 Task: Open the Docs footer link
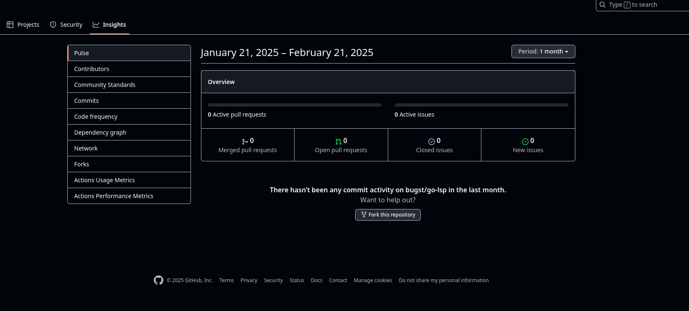(x=317, y=280)
